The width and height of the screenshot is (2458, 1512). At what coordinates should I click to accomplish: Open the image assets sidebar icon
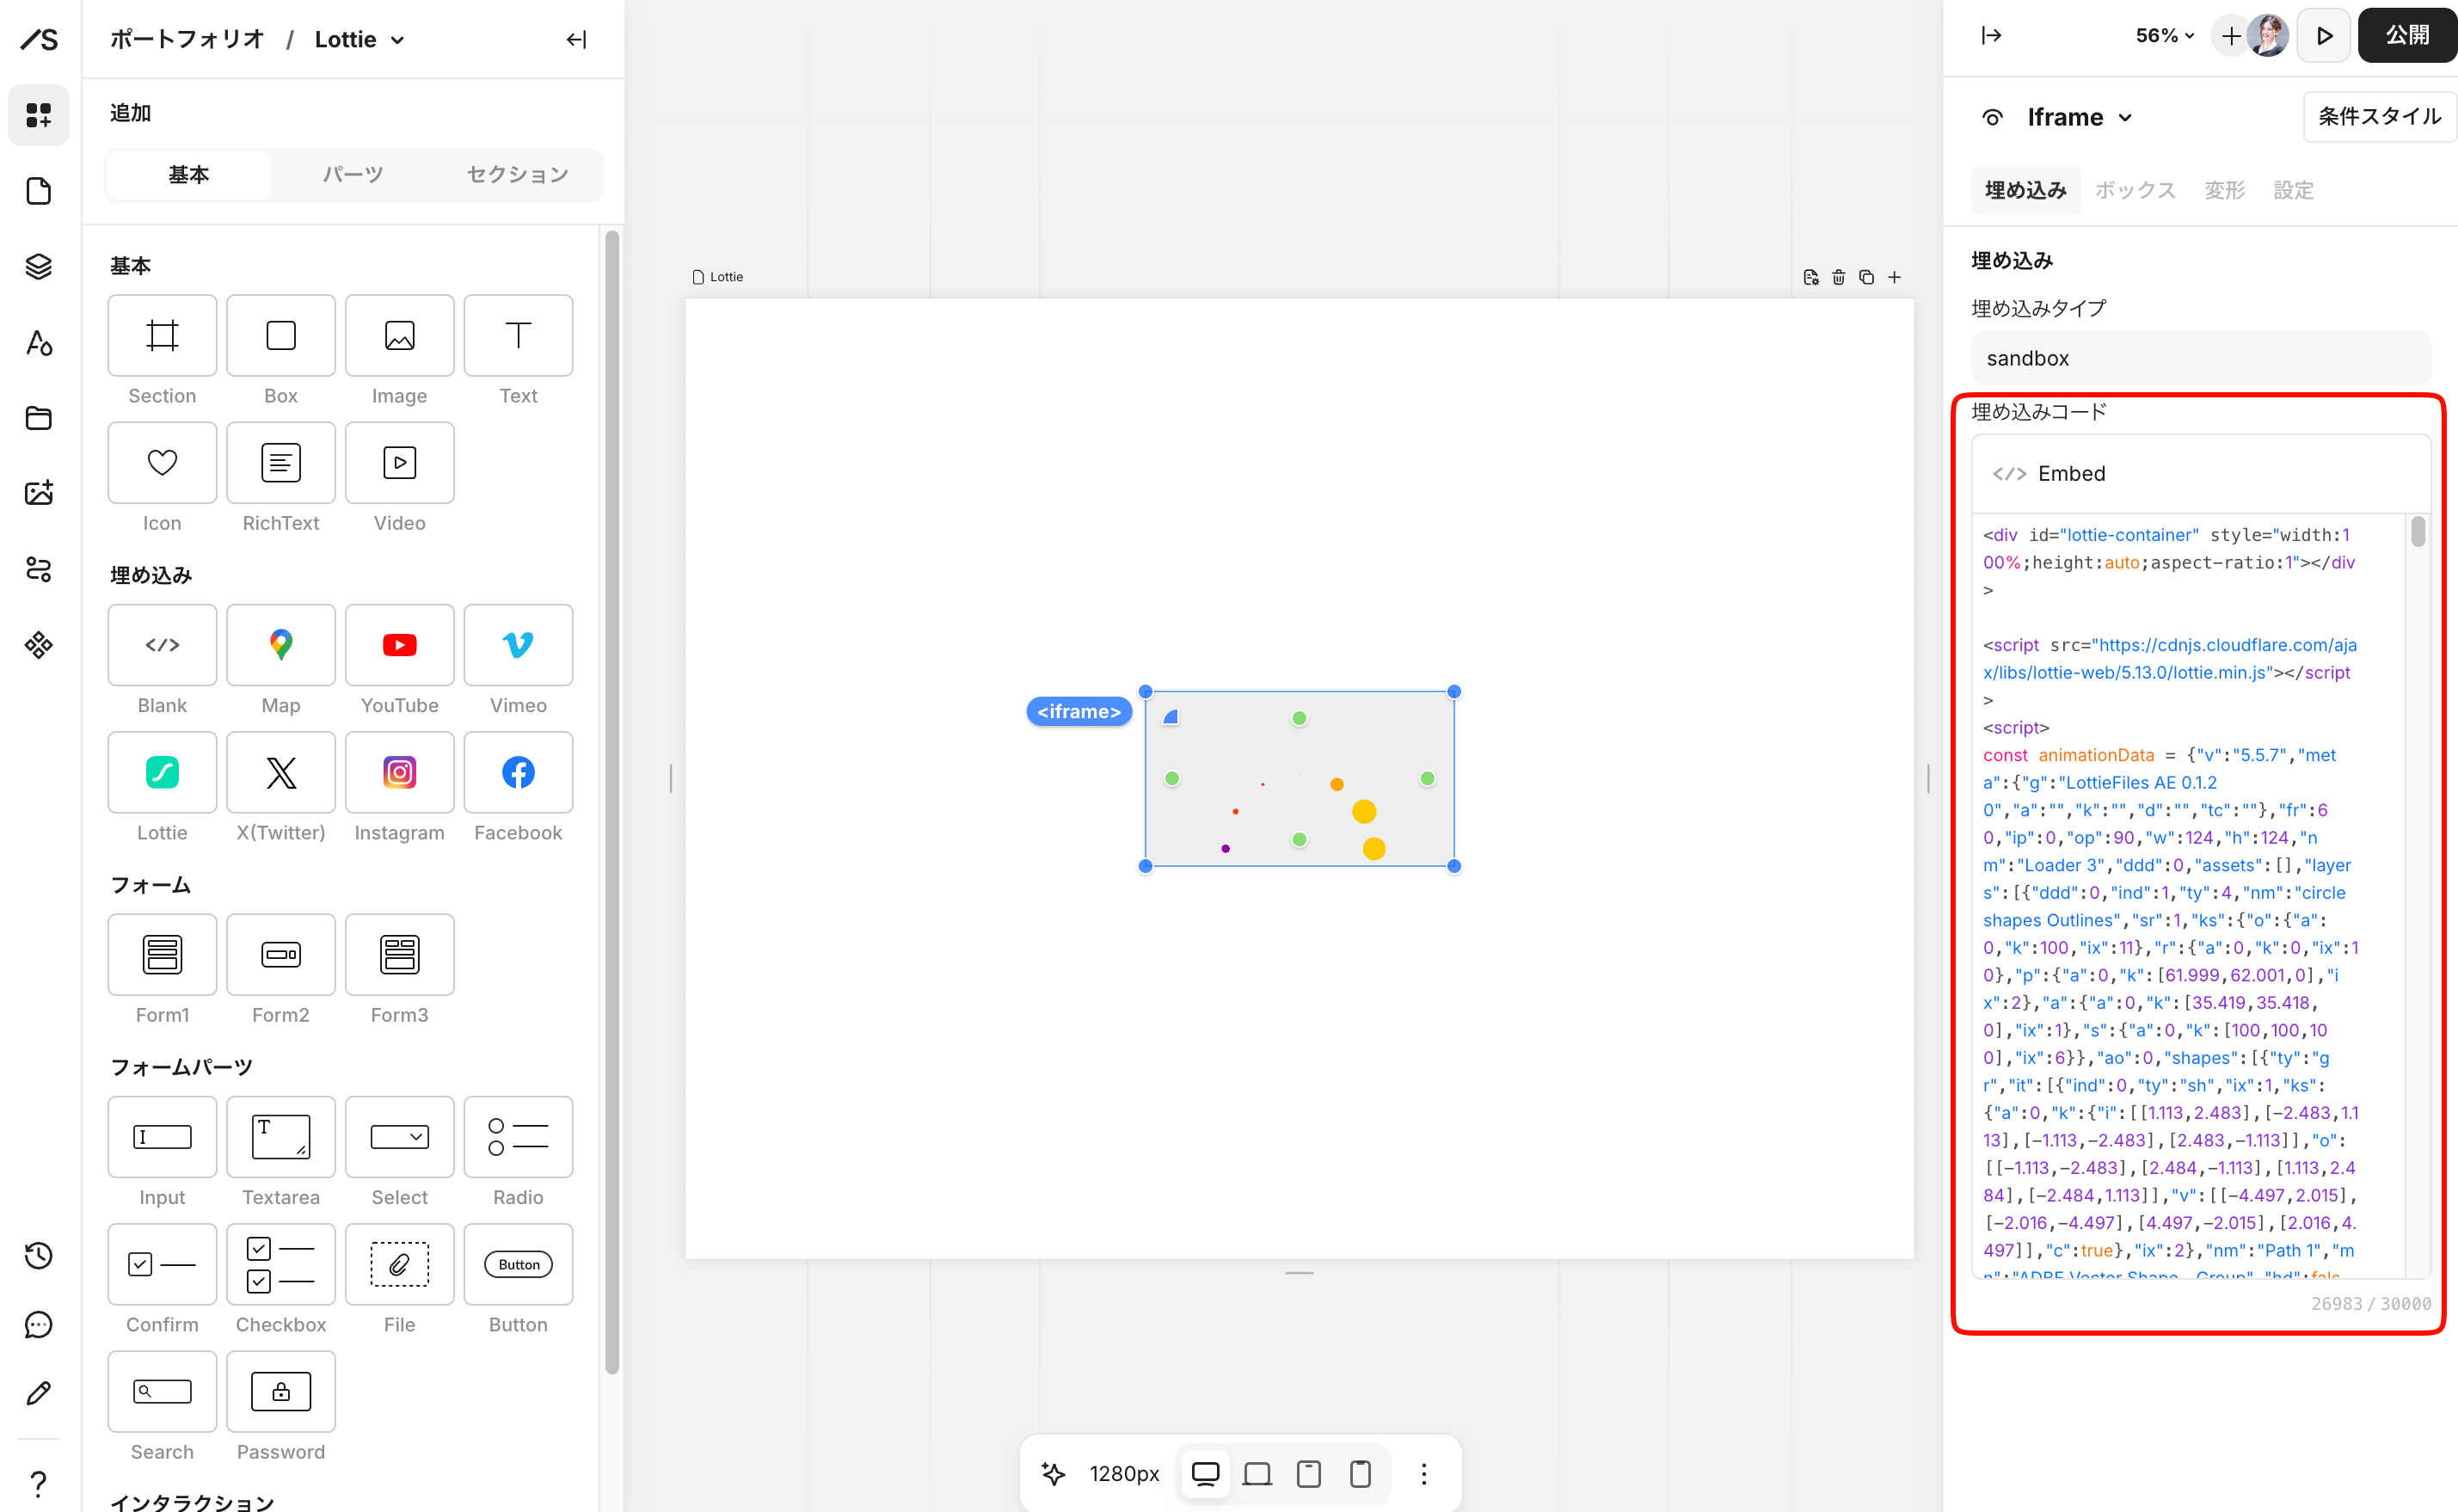tap(39, 493)
